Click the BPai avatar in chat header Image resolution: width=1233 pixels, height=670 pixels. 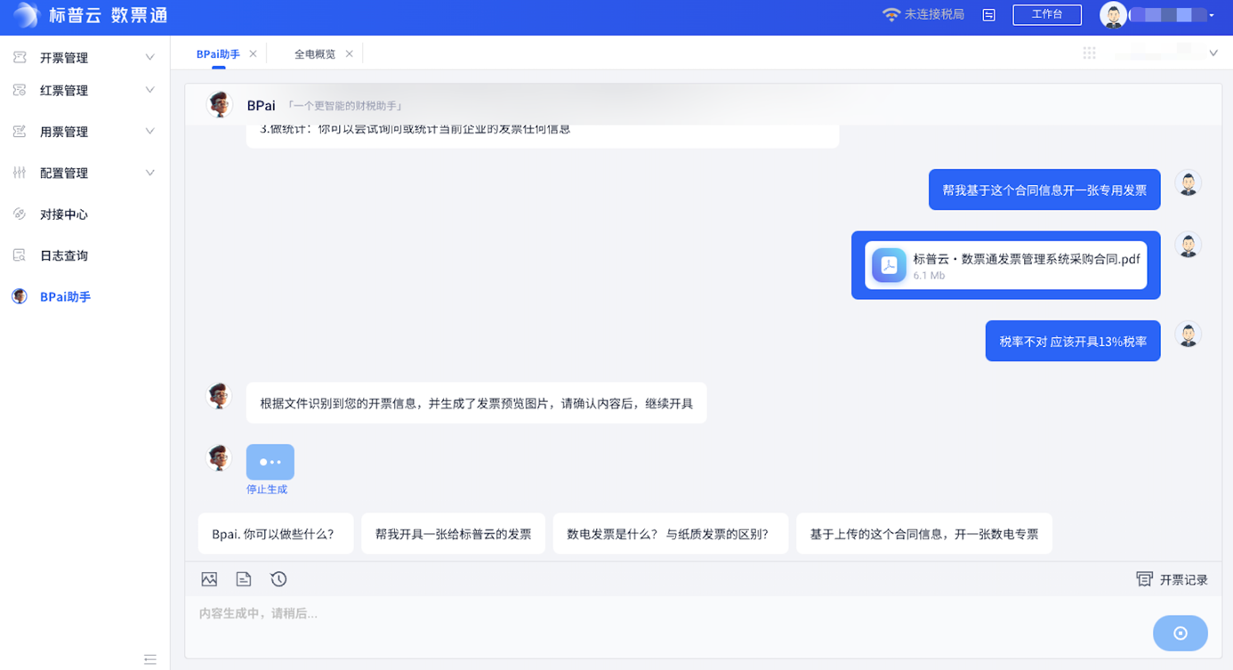click(x=220, y=104)
